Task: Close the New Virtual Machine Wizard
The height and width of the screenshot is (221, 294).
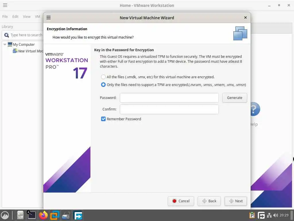Action: [245, 18]
